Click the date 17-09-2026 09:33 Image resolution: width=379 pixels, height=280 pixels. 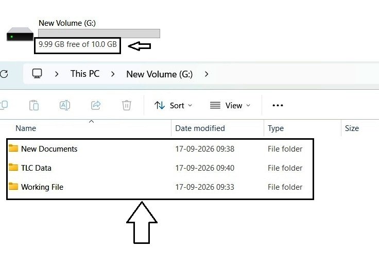click(205, 187)
